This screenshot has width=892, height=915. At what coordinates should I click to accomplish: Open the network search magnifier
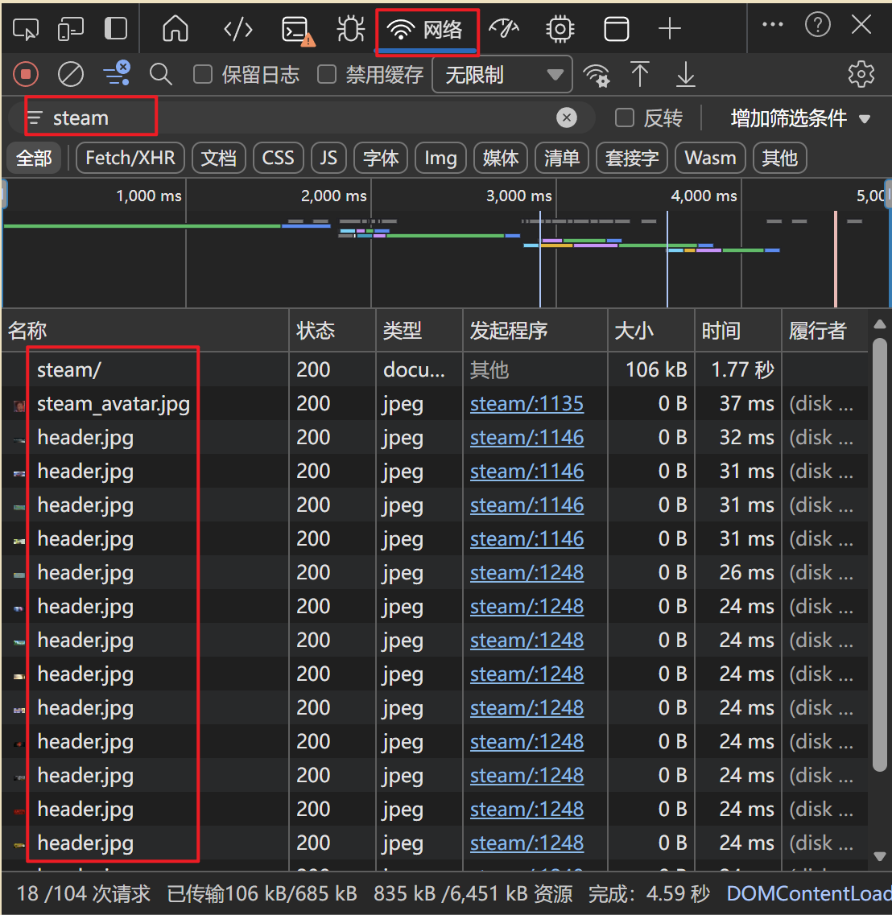161,75
